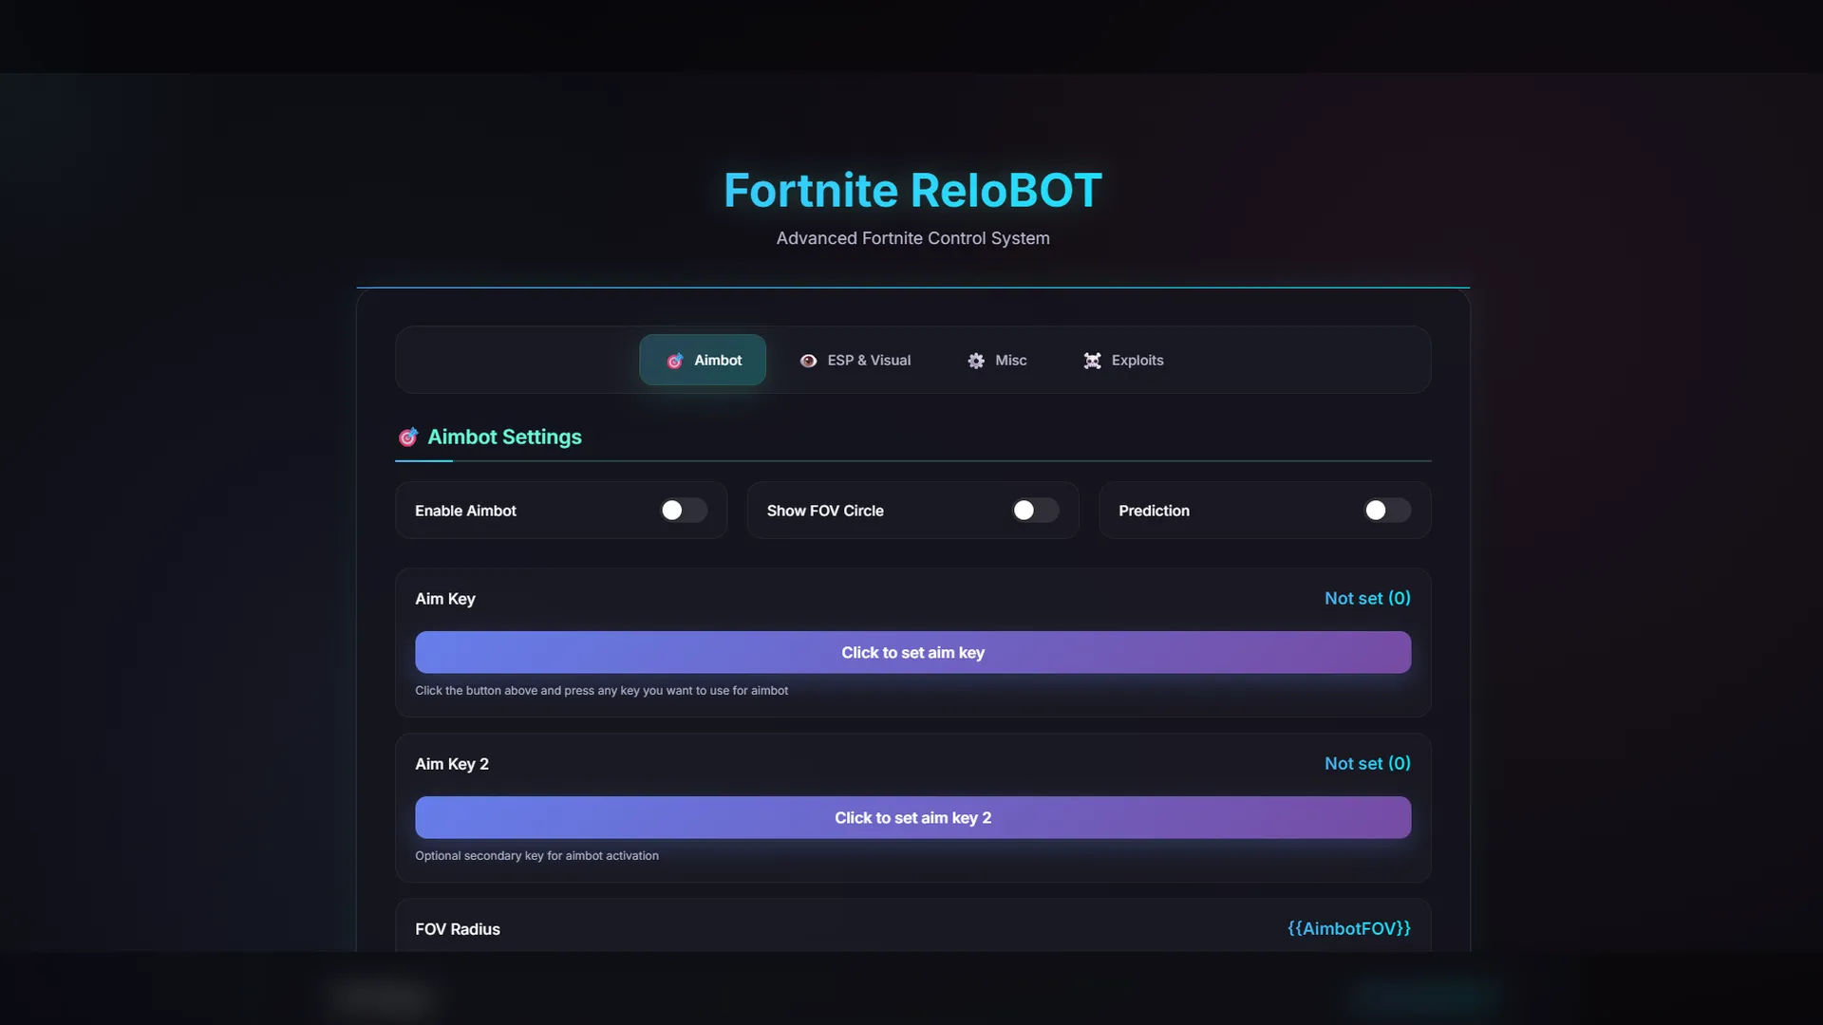Click the {{AimbotFOV}} radius value
Screen dimensions: 1823x1025
[1348, 929]
